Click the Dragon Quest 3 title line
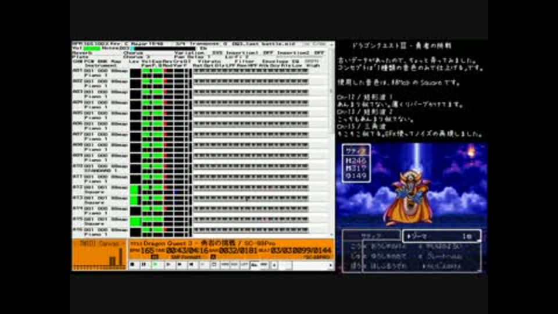This screenshot has height=314, width=558. tap(203, 243)
